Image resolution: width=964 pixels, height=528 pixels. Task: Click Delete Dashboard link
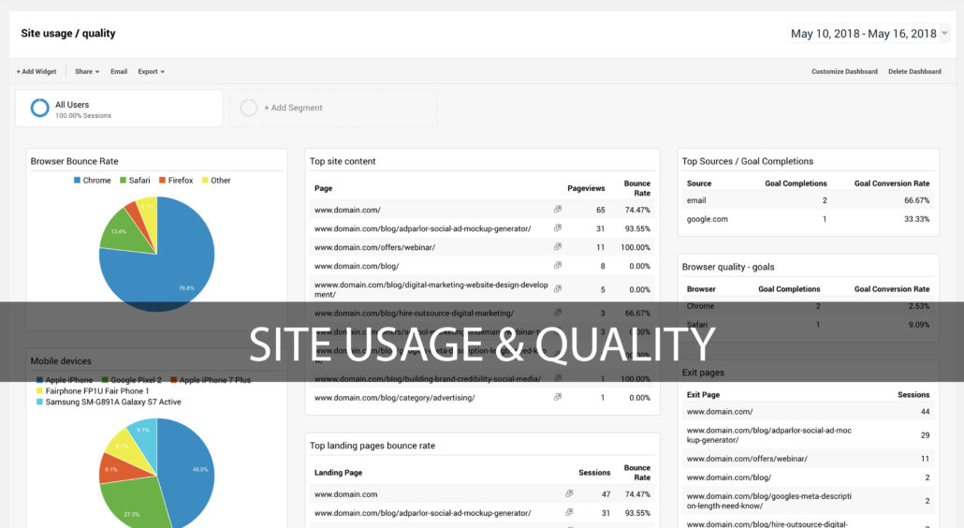(x=914, y=71)
